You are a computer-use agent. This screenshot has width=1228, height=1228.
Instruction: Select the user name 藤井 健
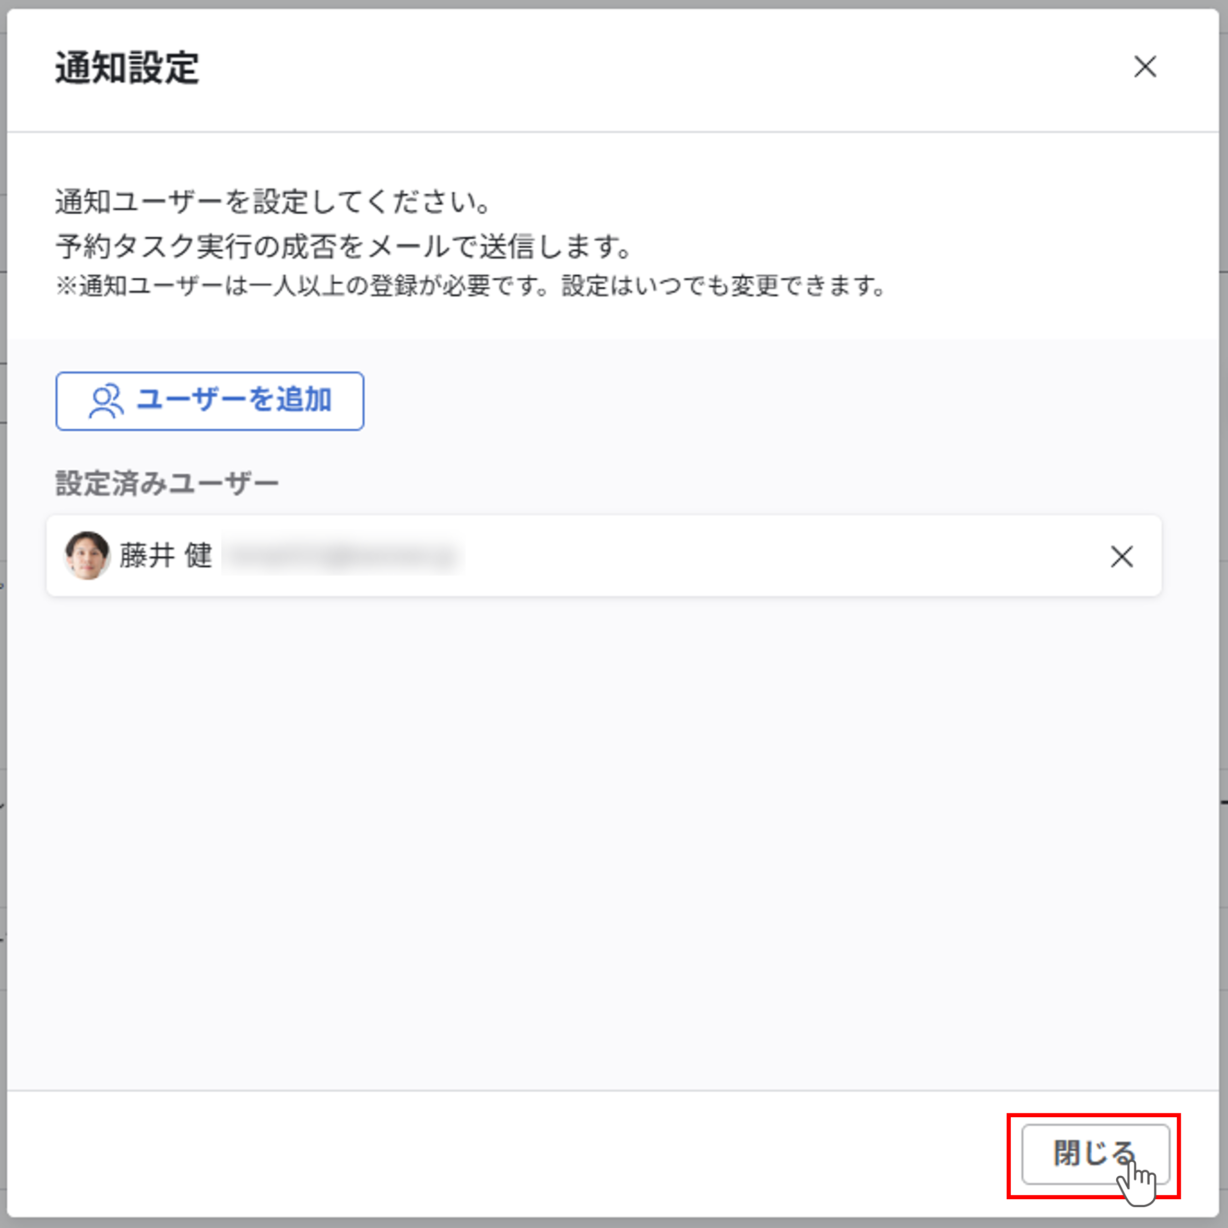(166, 556)
